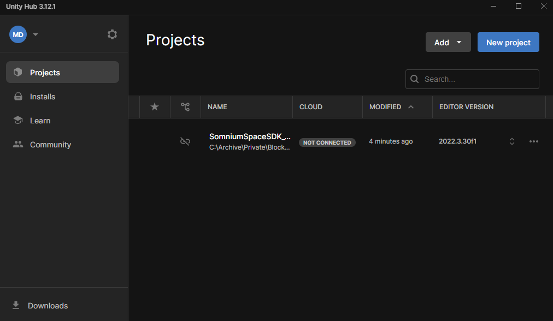Open the Downloads panel
This screenshot has width=553, height=321.
[x=48, y=306]
